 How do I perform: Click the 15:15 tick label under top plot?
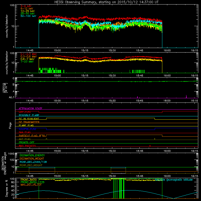[x=85, y=51]
